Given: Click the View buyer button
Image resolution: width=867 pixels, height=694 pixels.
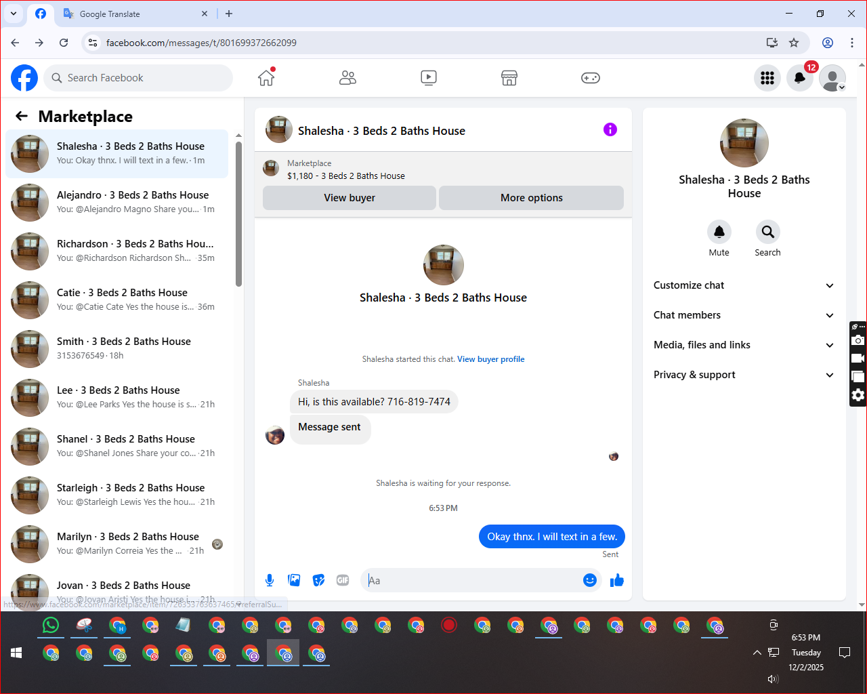Looking at the screenshot, I should (350, 198).
